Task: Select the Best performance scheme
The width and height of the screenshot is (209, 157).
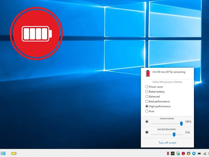Action: coord(157,101)
